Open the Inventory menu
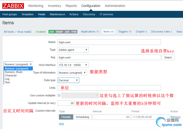Image resolution: width=183 pixels, height=129 pixels. point(54,6)
